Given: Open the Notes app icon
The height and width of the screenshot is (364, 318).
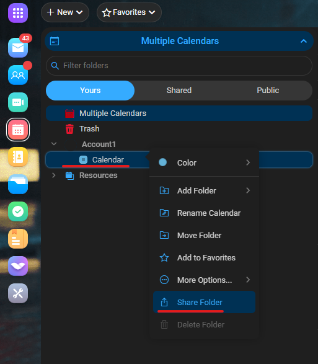Looking at the screenshot, I should 18,239.
